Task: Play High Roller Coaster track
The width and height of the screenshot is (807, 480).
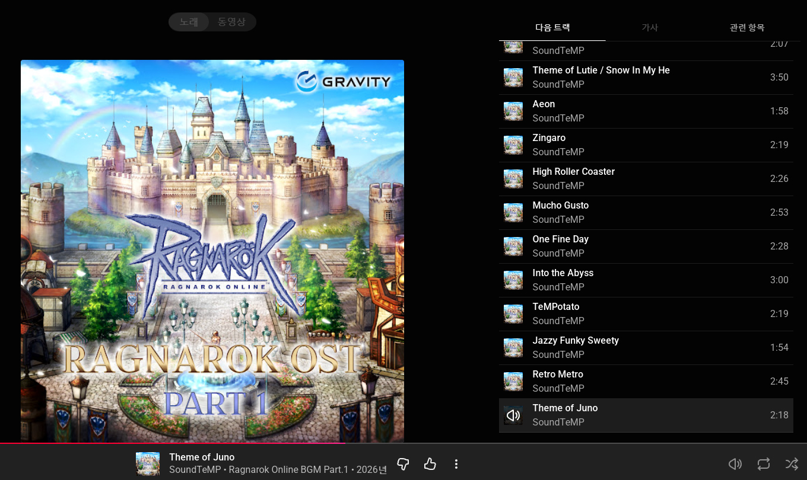Action: tap(573, 172)
